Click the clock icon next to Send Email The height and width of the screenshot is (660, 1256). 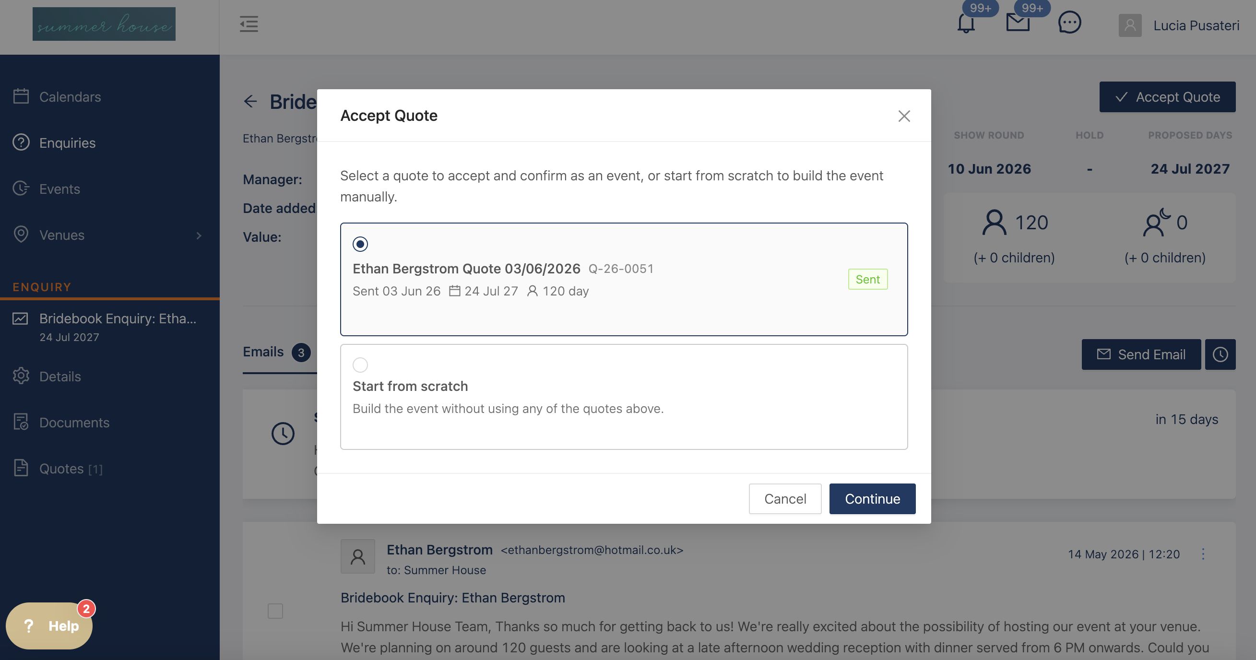click(1220, 354)
